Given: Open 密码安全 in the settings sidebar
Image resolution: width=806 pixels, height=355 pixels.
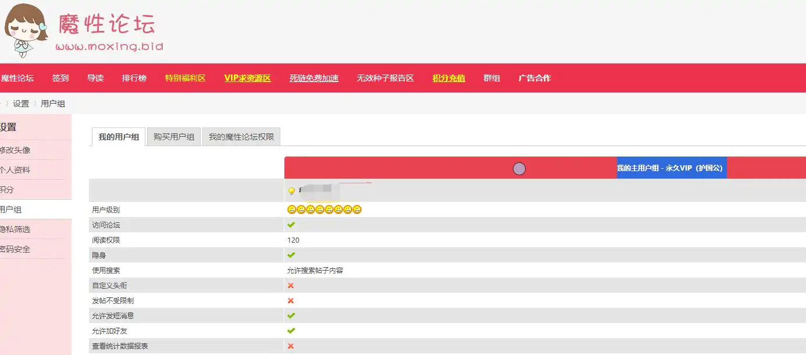Looking at the screenshot, I should click(x=15, y=249).
